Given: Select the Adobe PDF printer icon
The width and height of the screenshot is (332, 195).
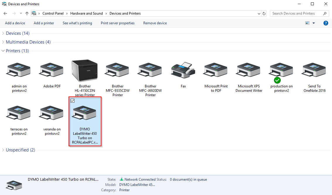Looking at the screenshot, I should click(52, 70).
